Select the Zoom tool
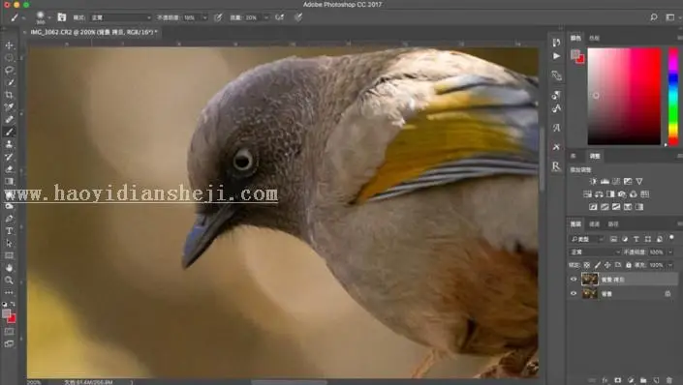The width and height of the screenshot is (683, 385). (9, 281)
